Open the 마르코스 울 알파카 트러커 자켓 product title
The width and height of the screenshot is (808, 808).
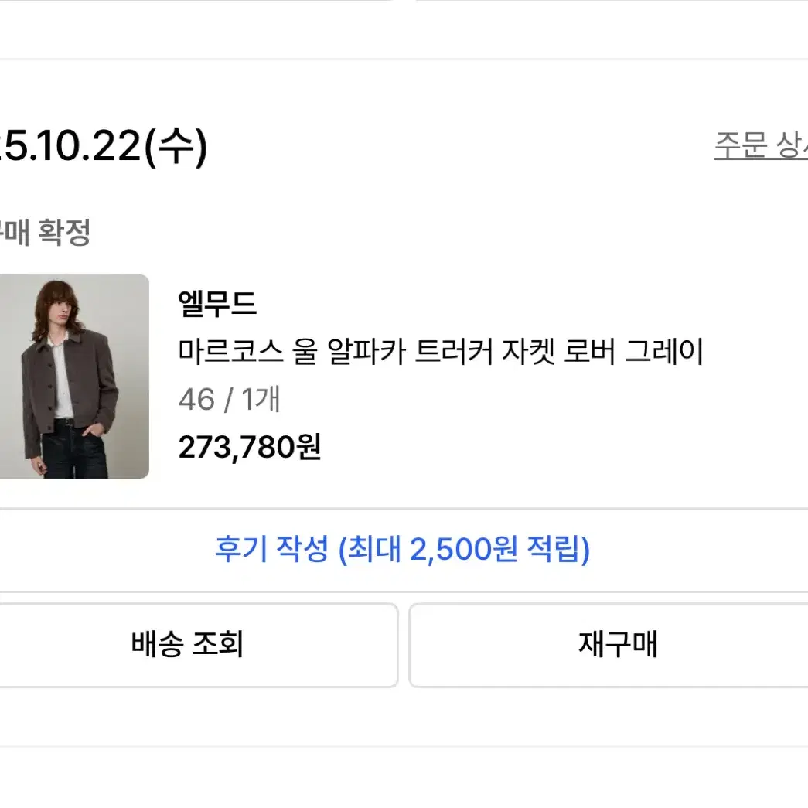[x=441, y=352]
